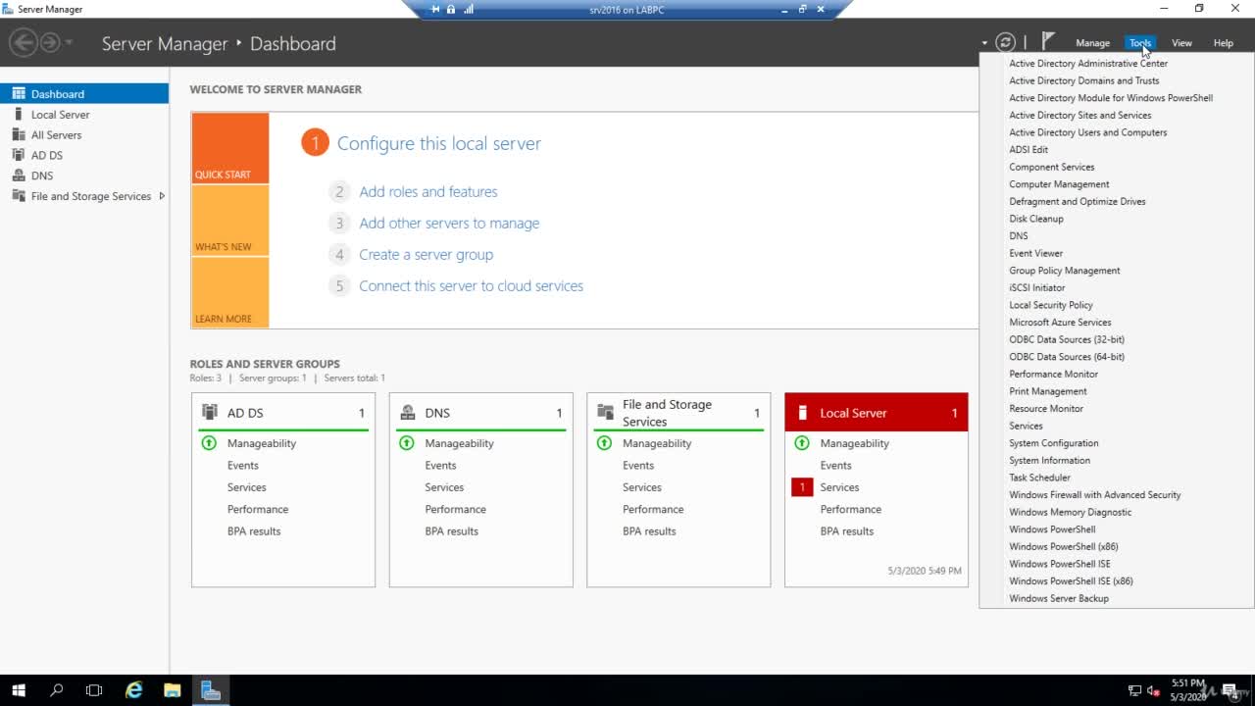Click Create a server group link
The image size is (1255, 706).
click(x=427, y=255)
